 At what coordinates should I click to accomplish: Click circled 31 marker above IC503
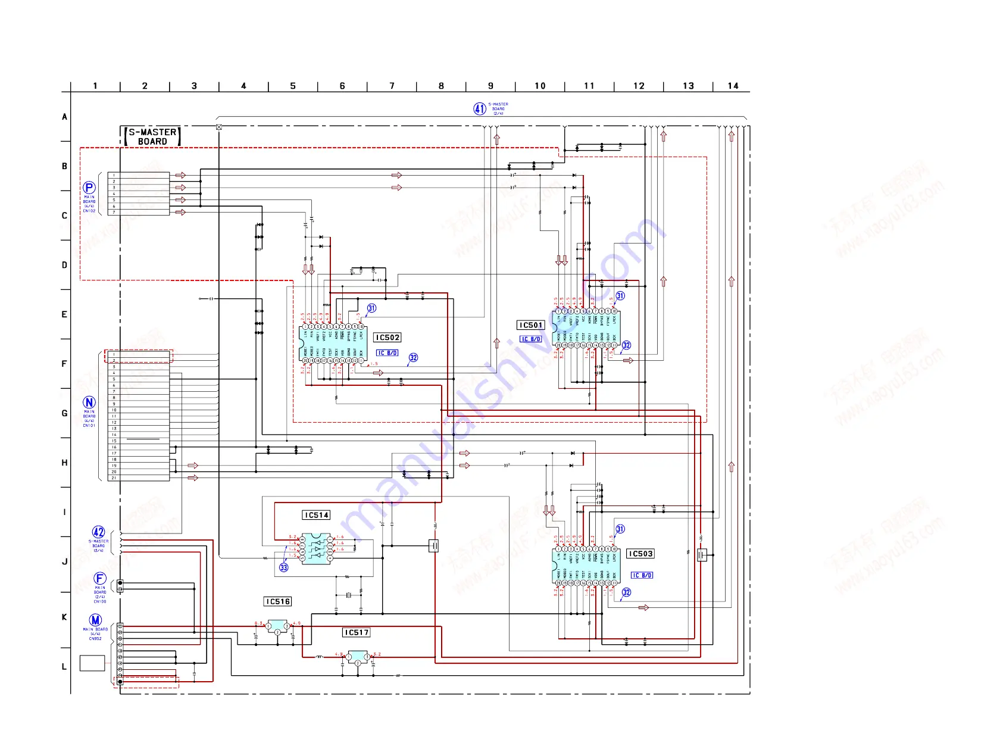pyautogui.click(x=620, y=529)
